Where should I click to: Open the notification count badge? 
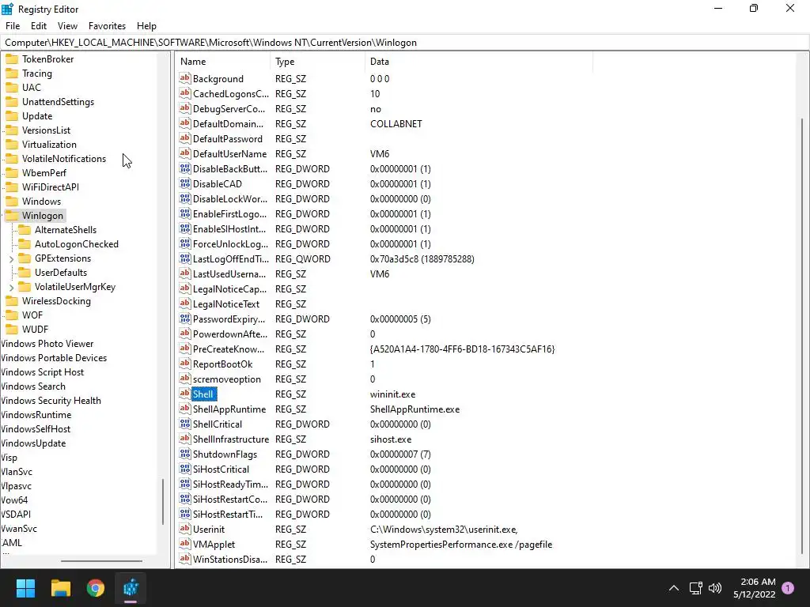click(x=788, y=588)
